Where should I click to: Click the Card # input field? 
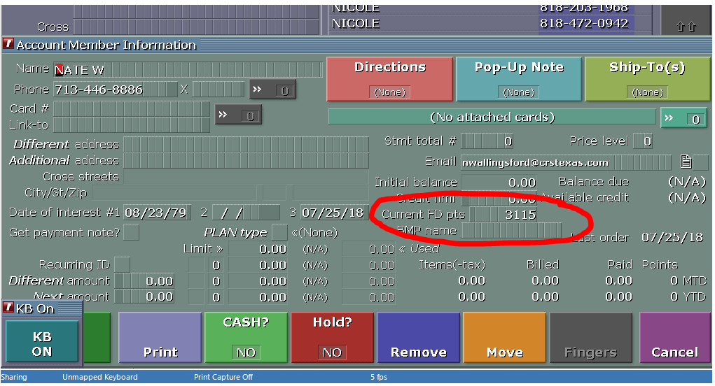pyautogui.click(x=132, y=108)
